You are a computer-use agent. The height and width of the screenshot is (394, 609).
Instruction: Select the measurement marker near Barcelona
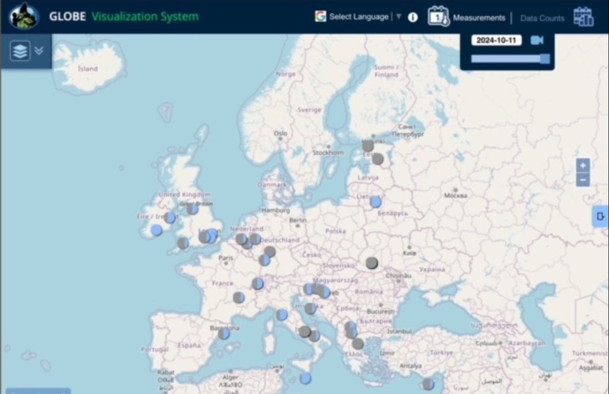coord(224,333)
